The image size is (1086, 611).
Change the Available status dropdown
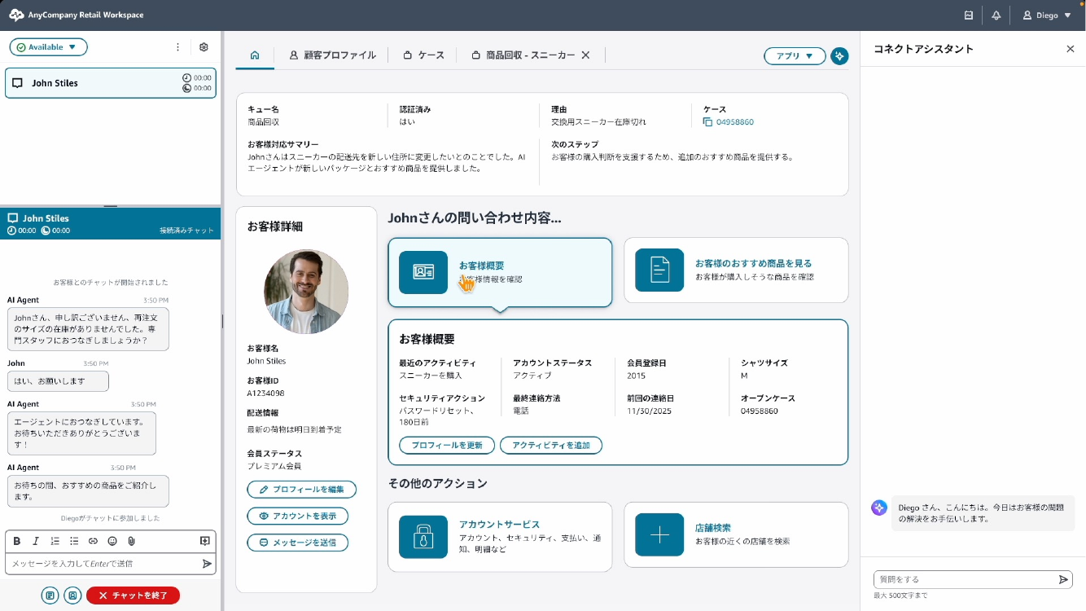coord(49,47)
